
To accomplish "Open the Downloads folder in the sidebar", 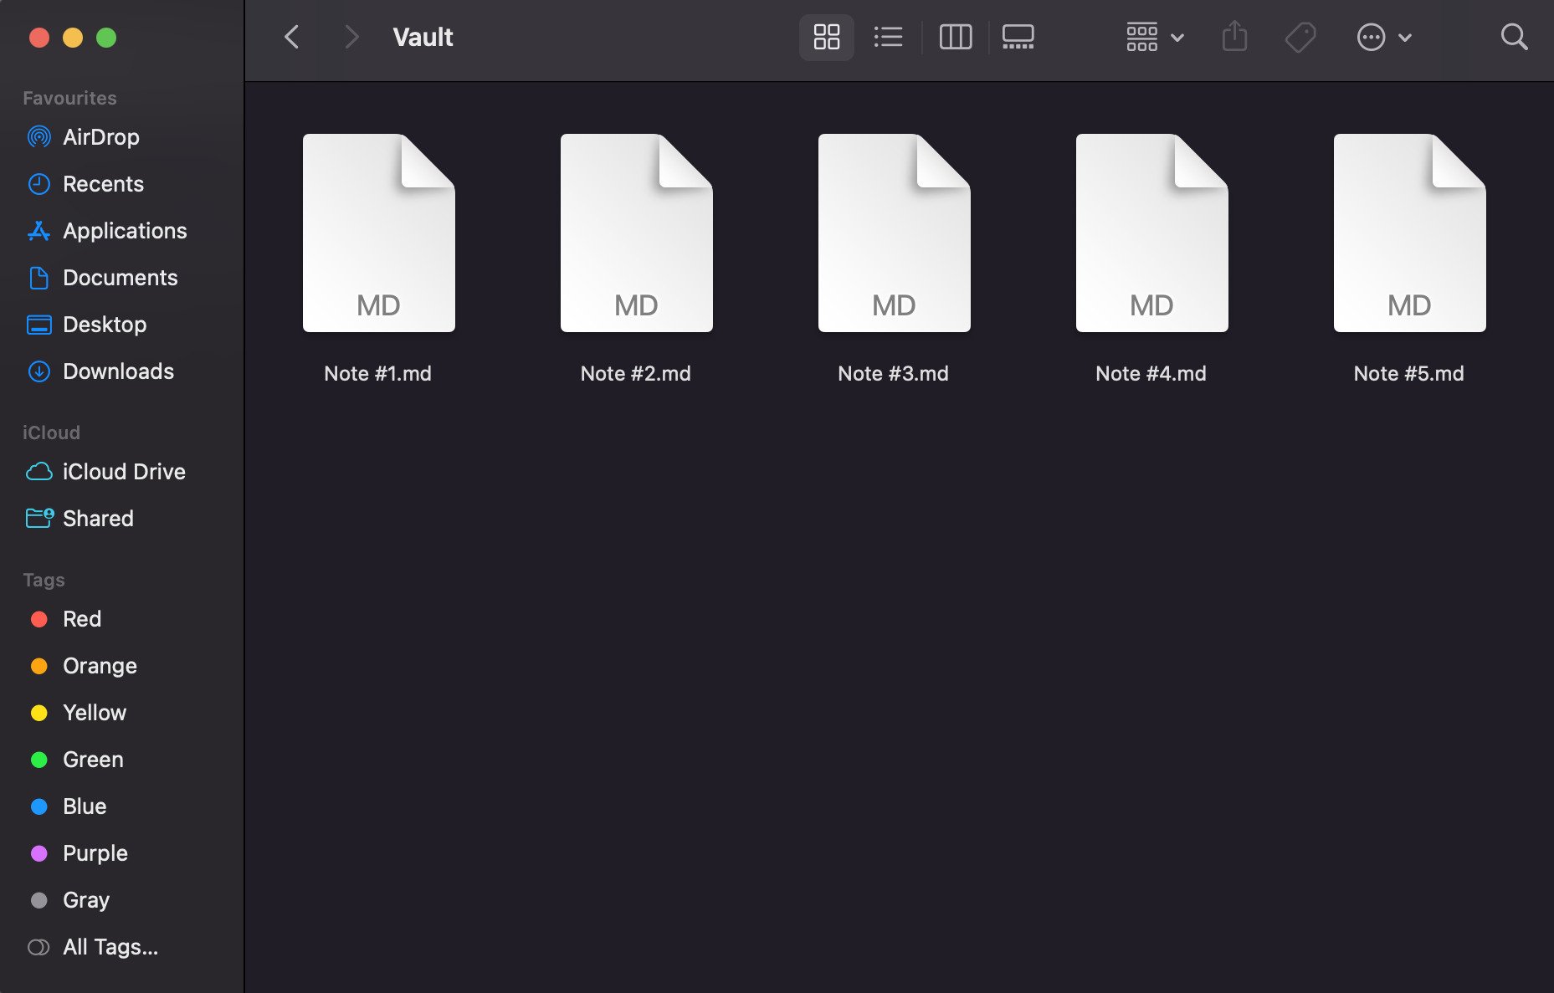I will [x=117, y=371].
